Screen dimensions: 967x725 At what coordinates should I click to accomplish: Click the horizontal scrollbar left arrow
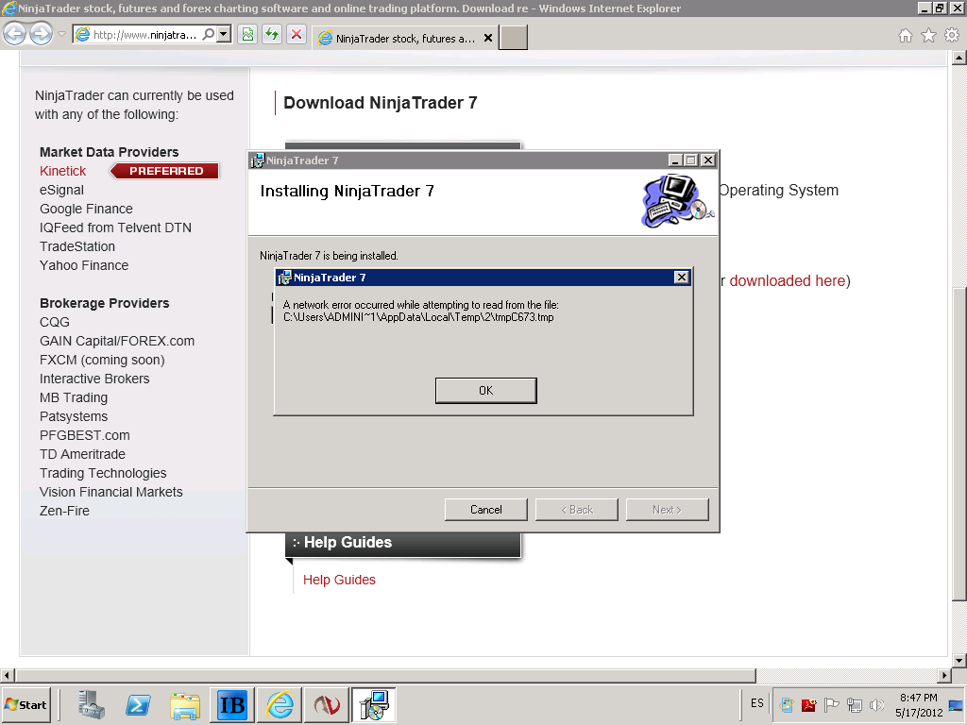[7, 676]
